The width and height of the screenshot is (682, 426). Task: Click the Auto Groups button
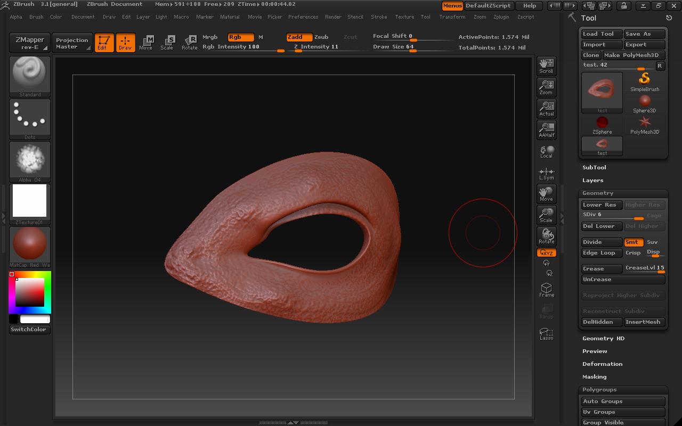point(623,402)
